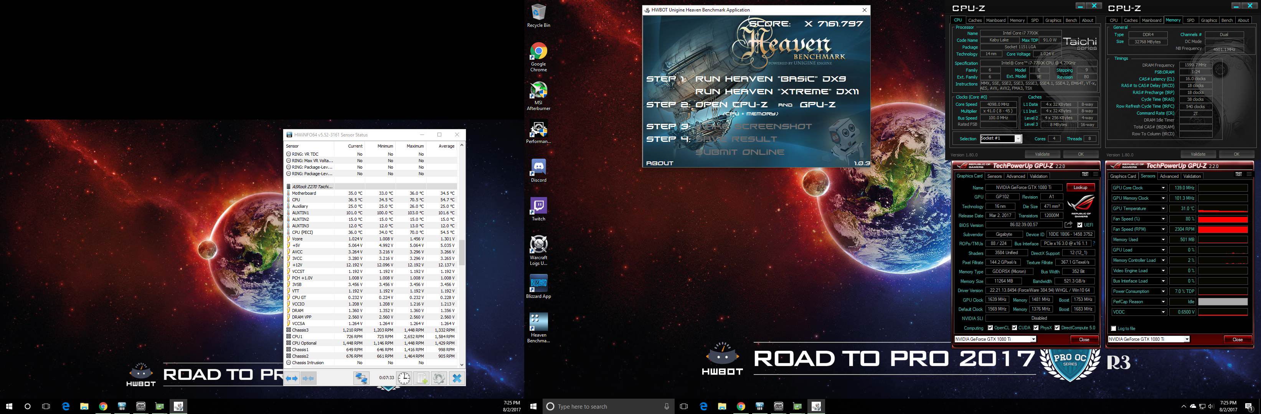Click OK button in right CPU-Z window
Viewport: 1261px width, 414px height.
(x=1236, y=154)
